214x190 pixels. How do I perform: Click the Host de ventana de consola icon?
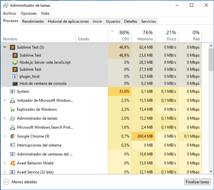pyautogui.click(x=15, y=83)
